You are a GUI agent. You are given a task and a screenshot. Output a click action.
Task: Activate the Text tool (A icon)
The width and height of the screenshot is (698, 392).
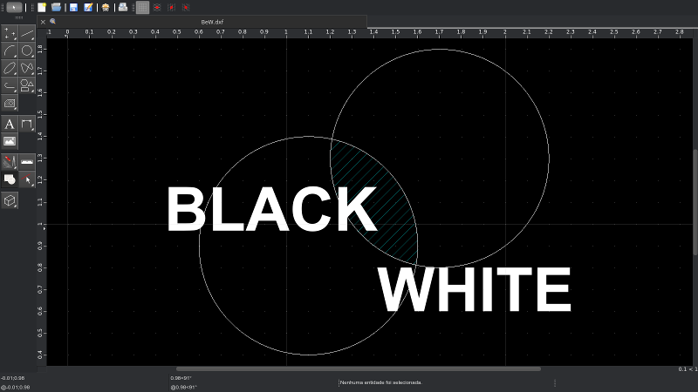[10, 124]
